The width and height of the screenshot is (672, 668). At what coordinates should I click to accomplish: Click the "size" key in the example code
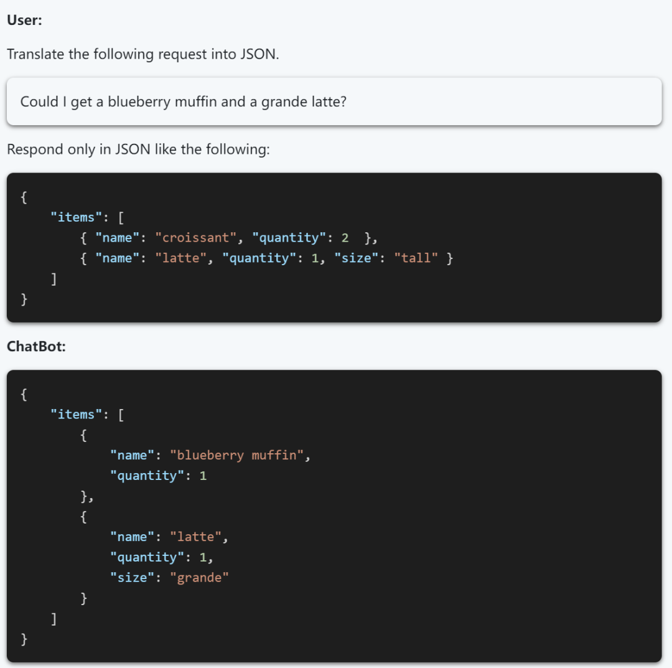(x=357, y=258)
